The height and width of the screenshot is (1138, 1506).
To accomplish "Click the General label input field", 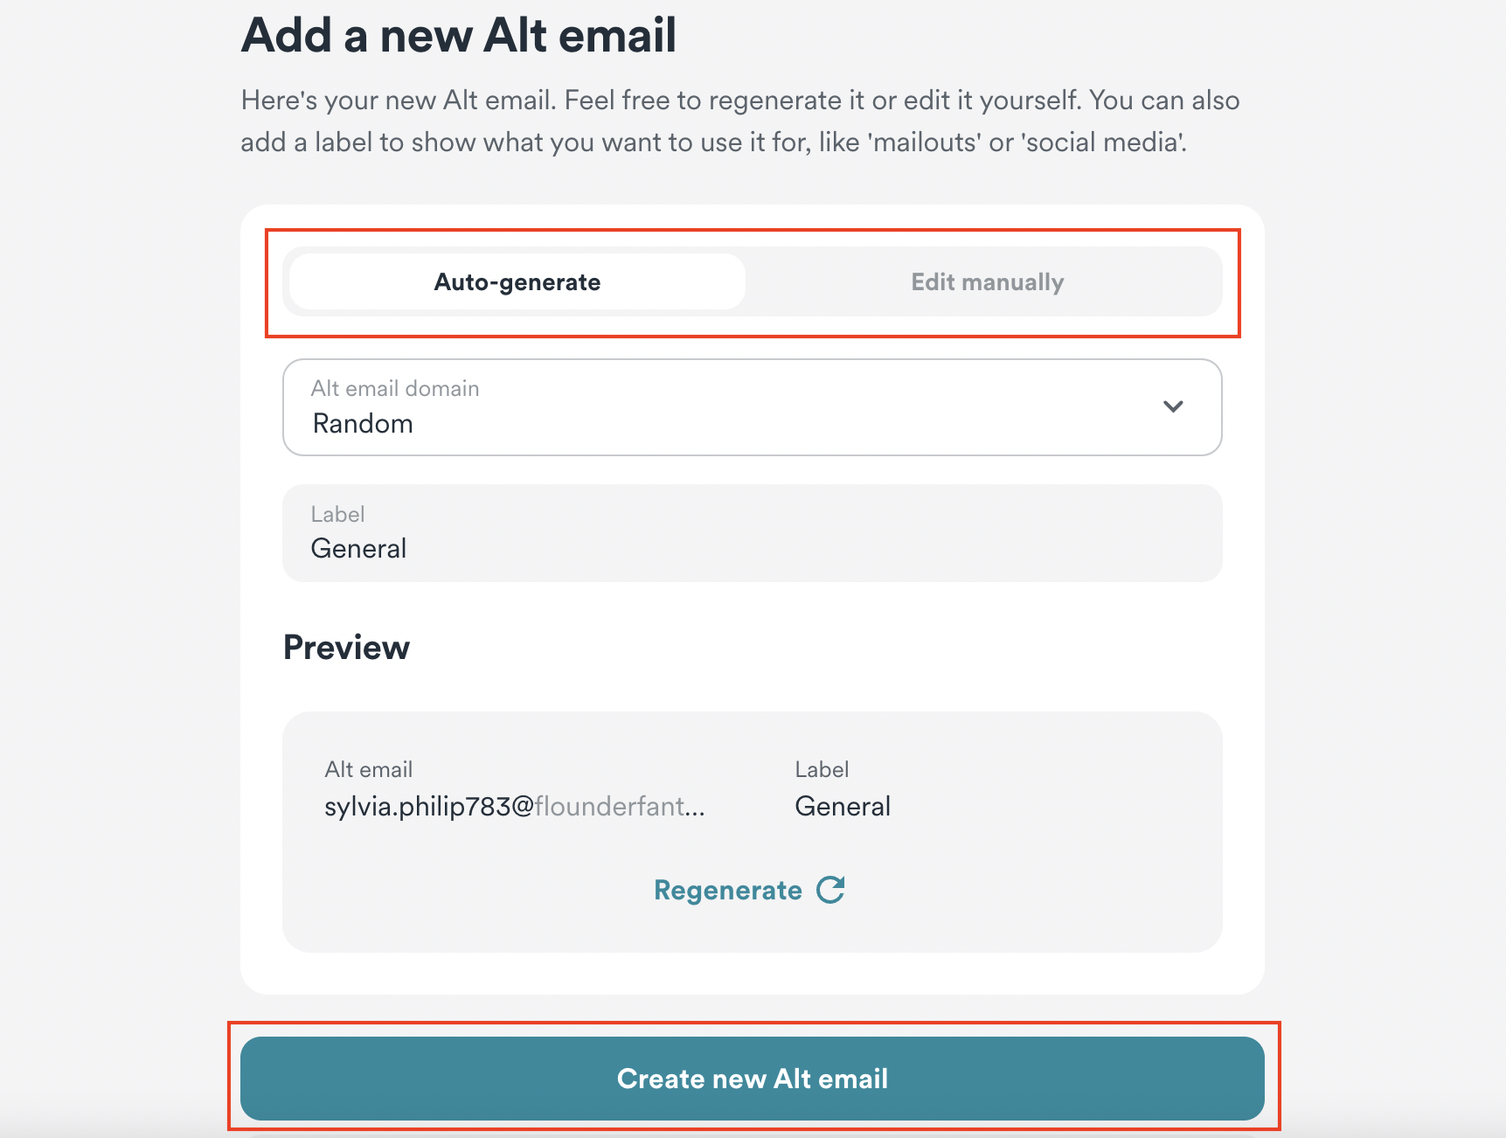I will coord(752,549).
